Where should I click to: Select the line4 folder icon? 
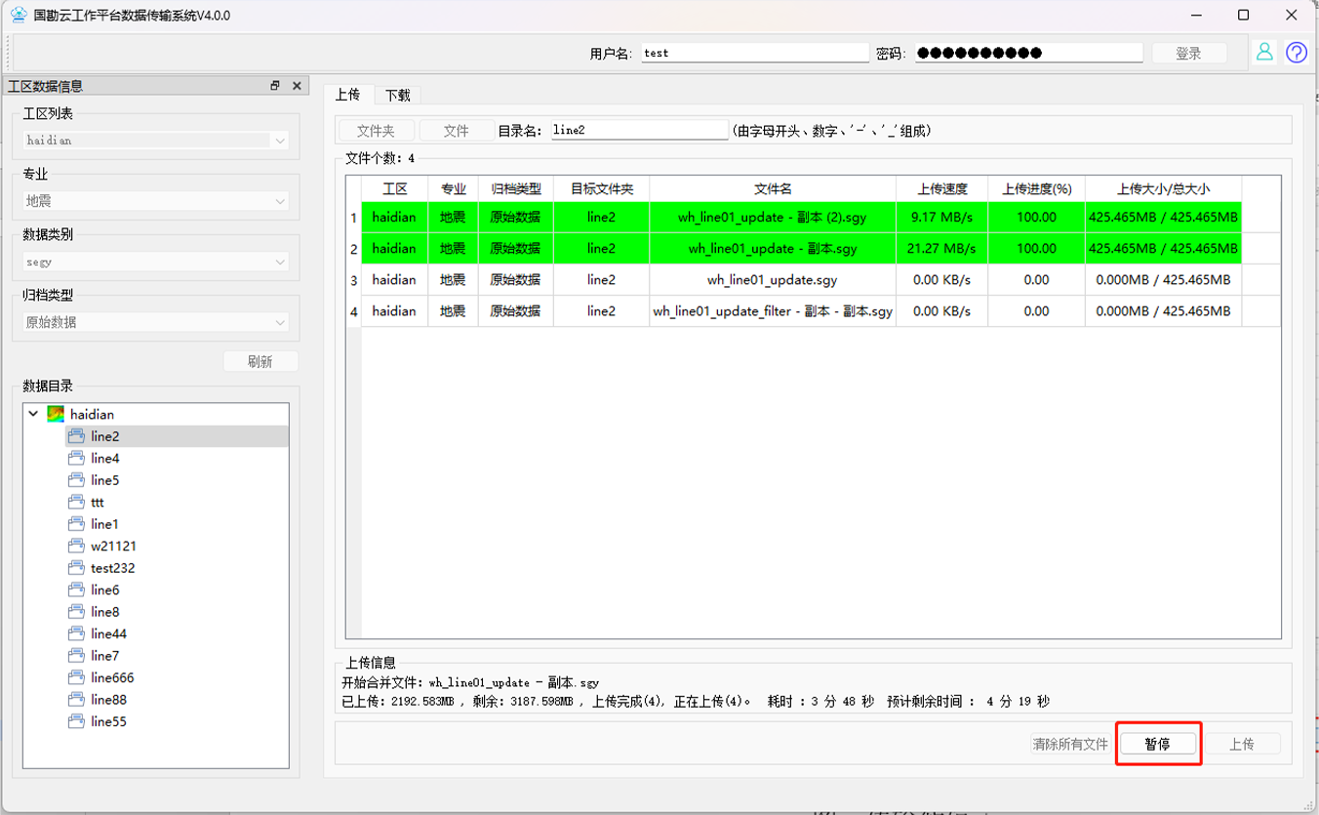pos(76,459)
